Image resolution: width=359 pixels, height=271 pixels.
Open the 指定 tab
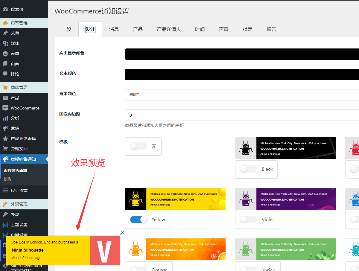point(248,29)
